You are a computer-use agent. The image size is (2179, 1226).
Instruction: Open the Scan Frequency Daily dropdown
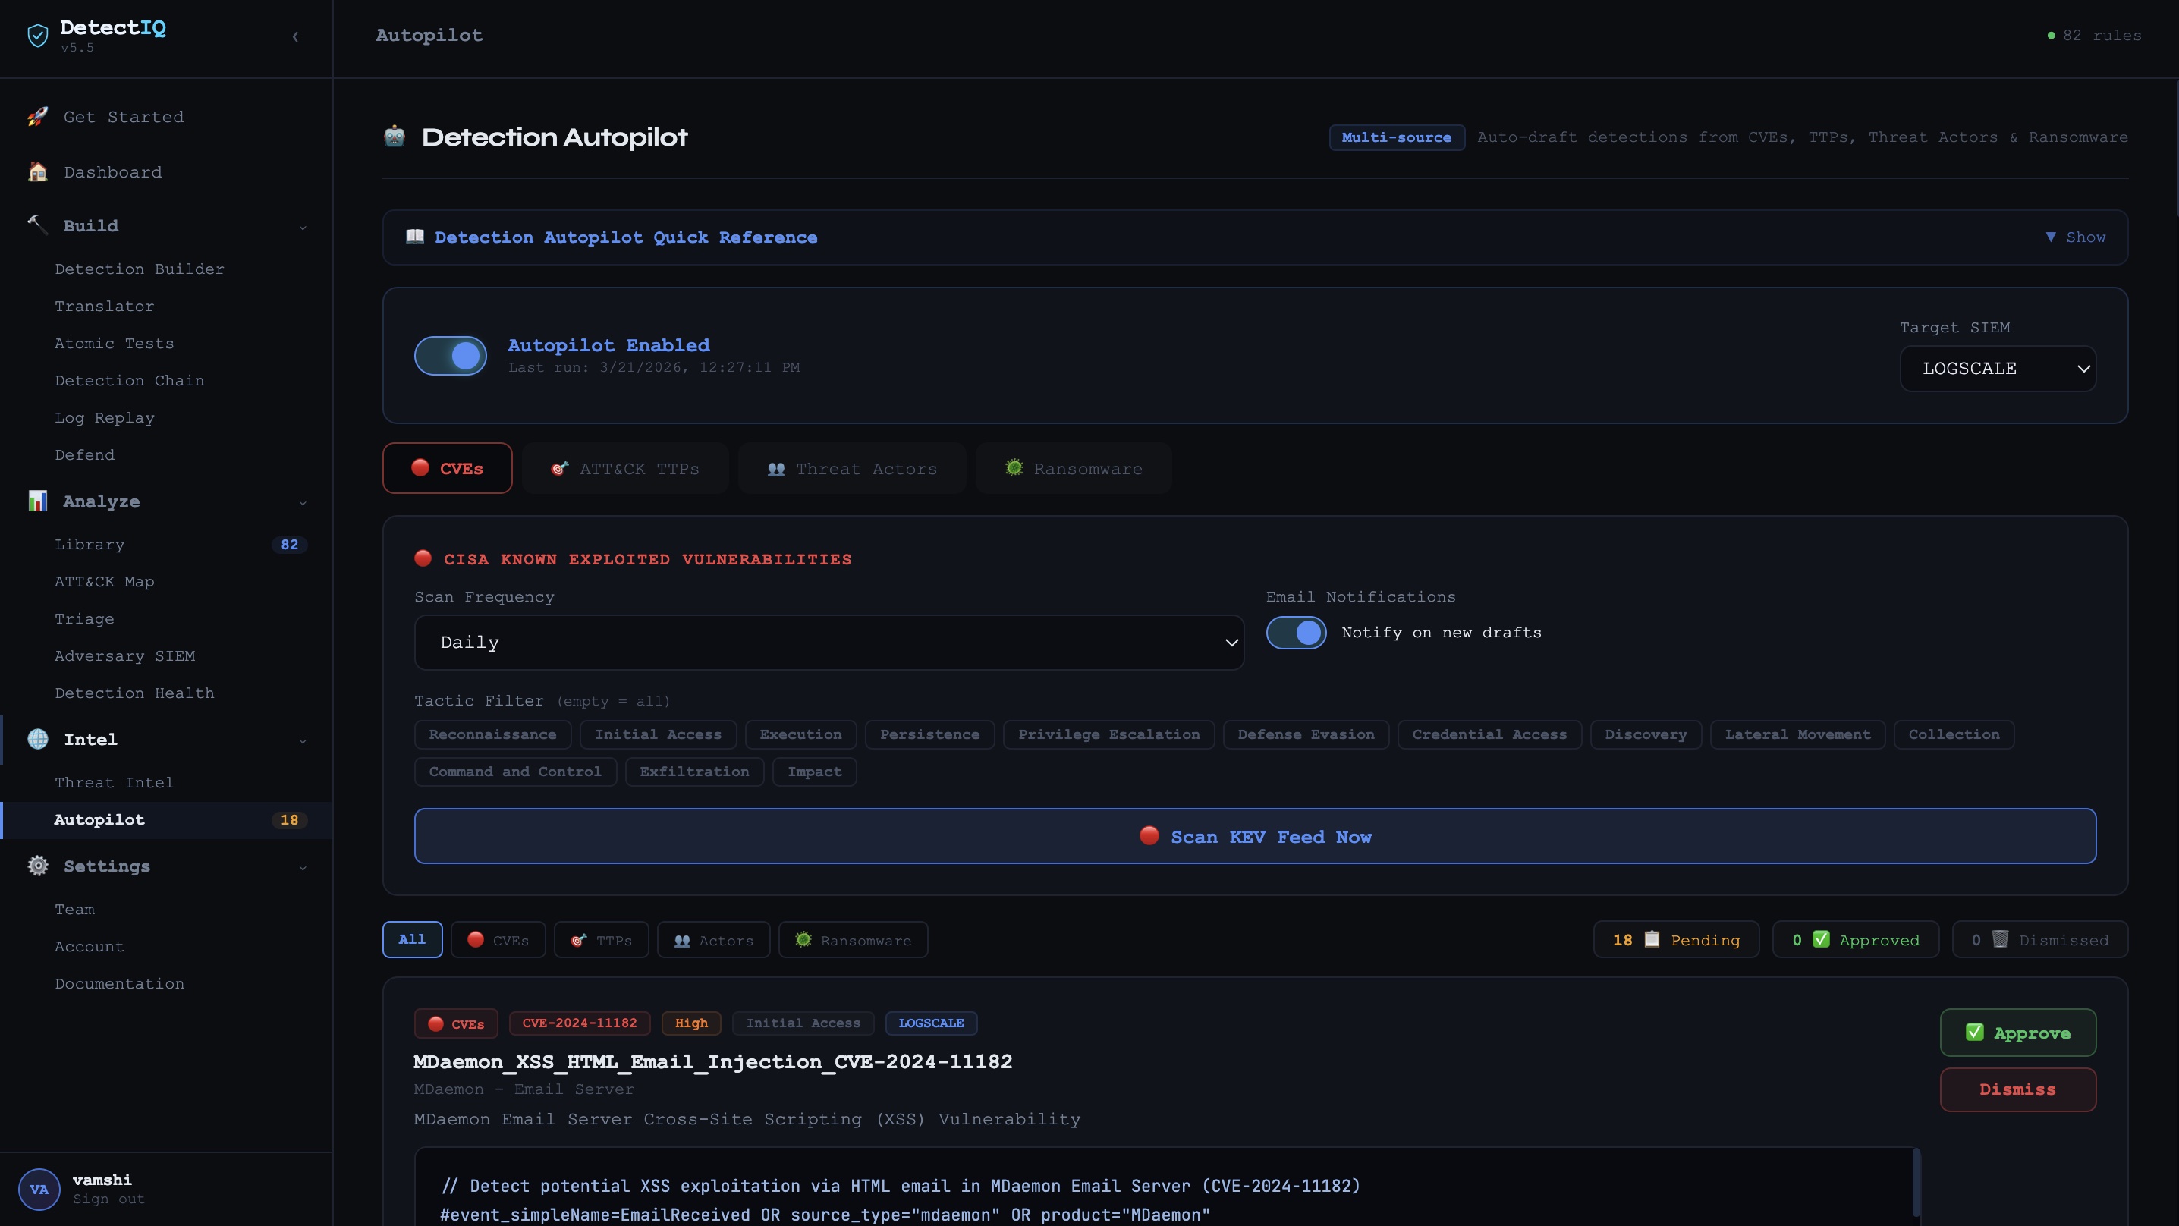click(828, 642)
